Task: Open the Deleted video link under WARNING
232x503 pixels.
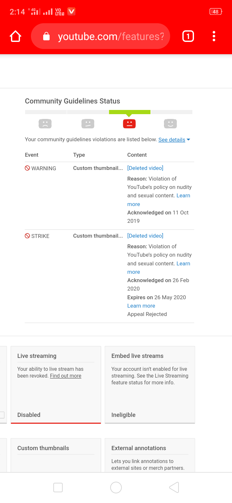Action: click(x=145, y=168)
